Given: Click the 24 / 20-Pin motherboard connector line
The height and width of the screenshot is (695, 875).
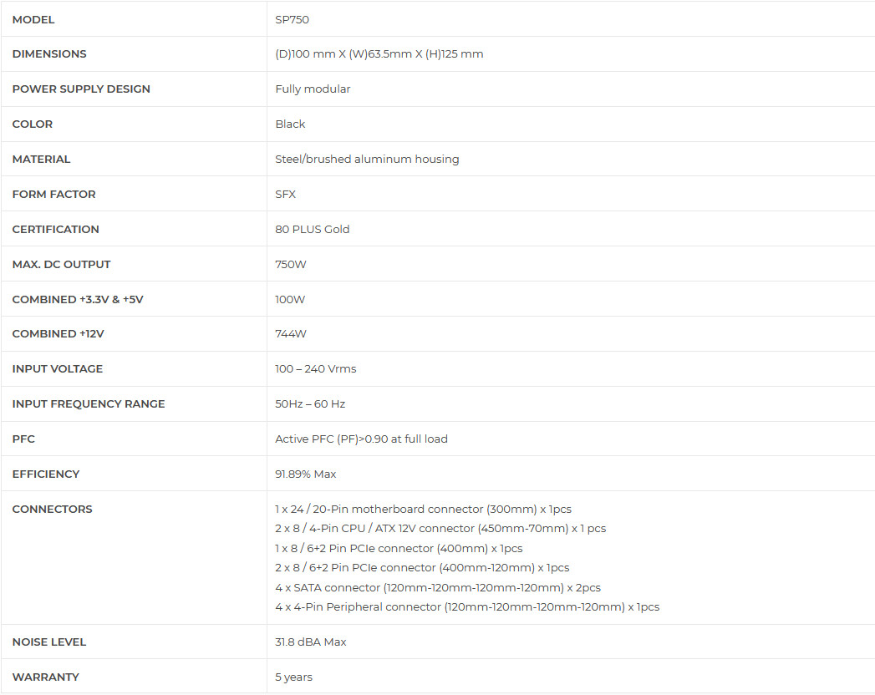Looking at the screenshot, I should [x=424, y=510].
